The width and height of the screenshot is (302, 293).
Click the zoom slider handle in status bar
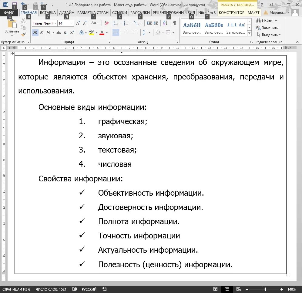pos(265,289)
